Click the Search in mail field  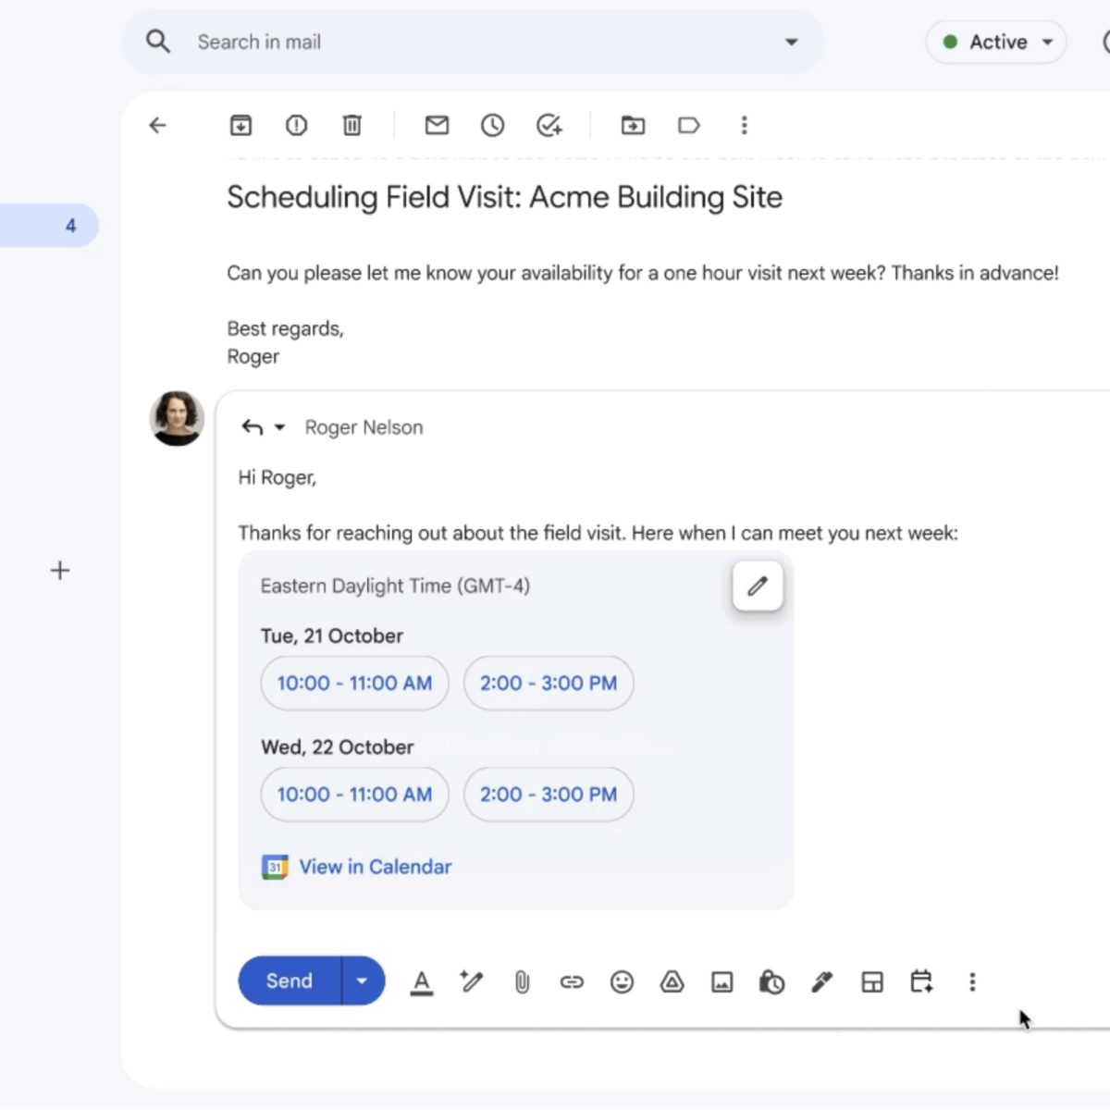462,42
